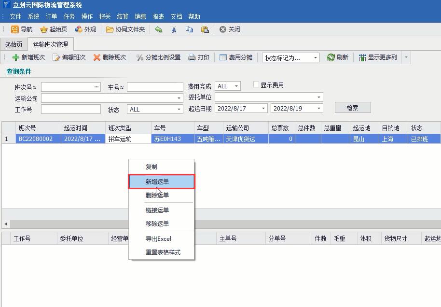Click the cut scissors icon
The image size is (441, 307).
point(174,29)
